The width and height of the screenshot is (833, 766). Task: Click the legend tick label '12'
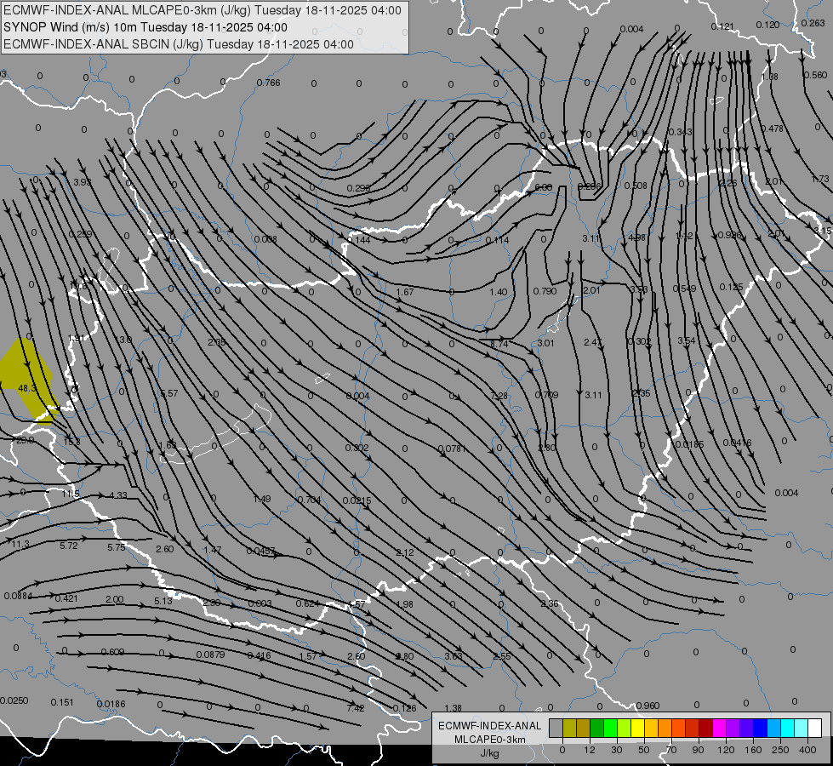pyautogui.click(x=589, y=750)
